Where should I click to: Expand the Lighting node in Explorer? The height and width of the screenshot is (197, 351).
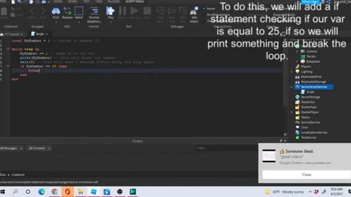click(x=291, y=72)
